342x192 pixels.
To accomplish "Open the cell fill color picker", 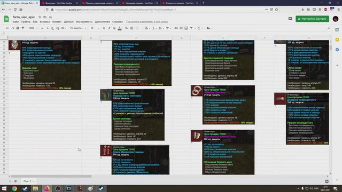I will (126, 28).
